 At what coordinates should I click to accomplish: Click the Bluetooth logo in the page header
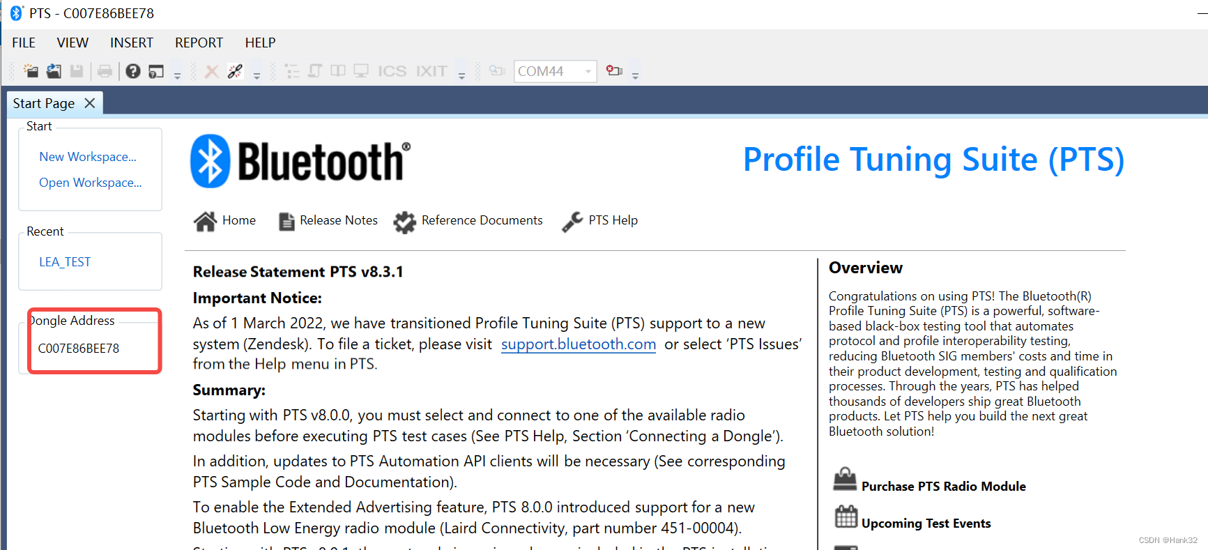[300, 161]
